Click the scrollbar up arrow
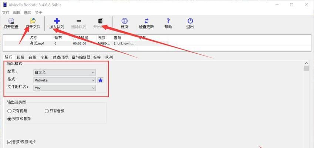314x148 pixels. tap(306, 63)
